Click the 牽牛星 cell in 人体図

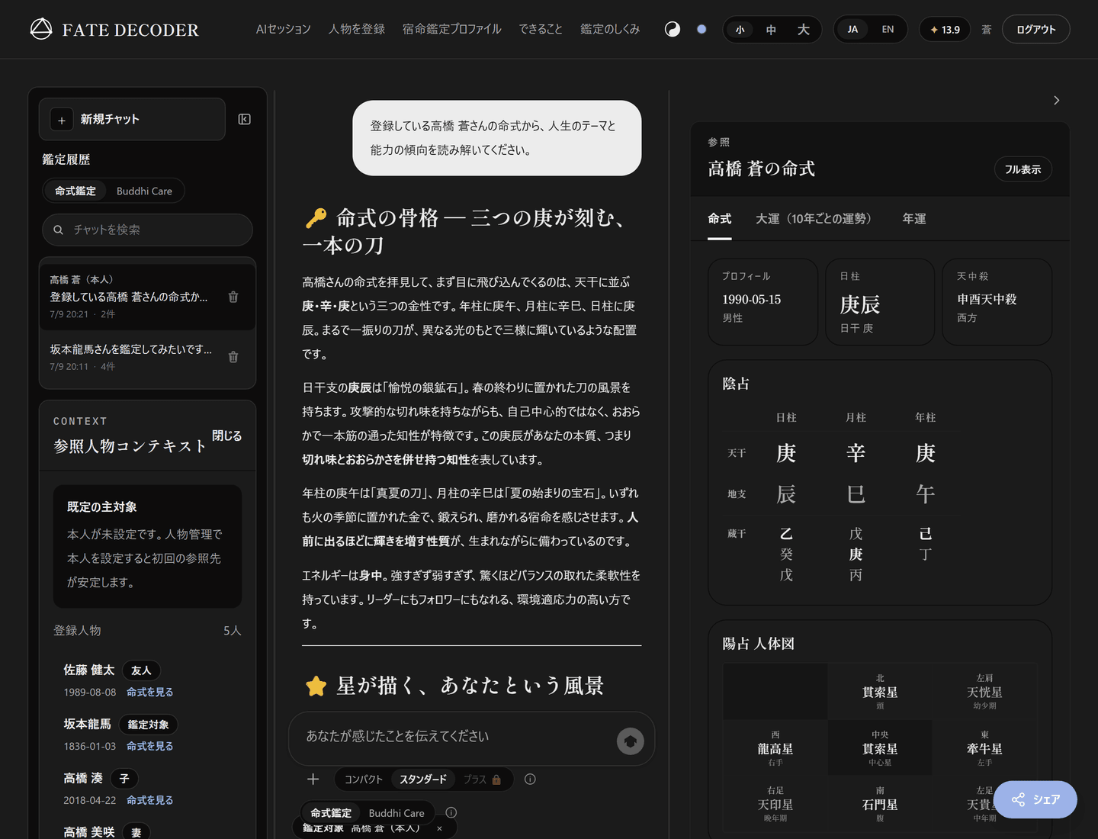pyautogui.click(x=984, y=748)
